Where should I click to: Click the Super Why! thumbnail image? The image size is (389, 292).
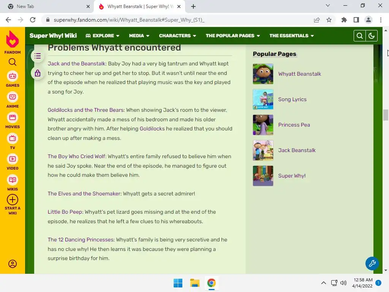click(x=263, y=176)
